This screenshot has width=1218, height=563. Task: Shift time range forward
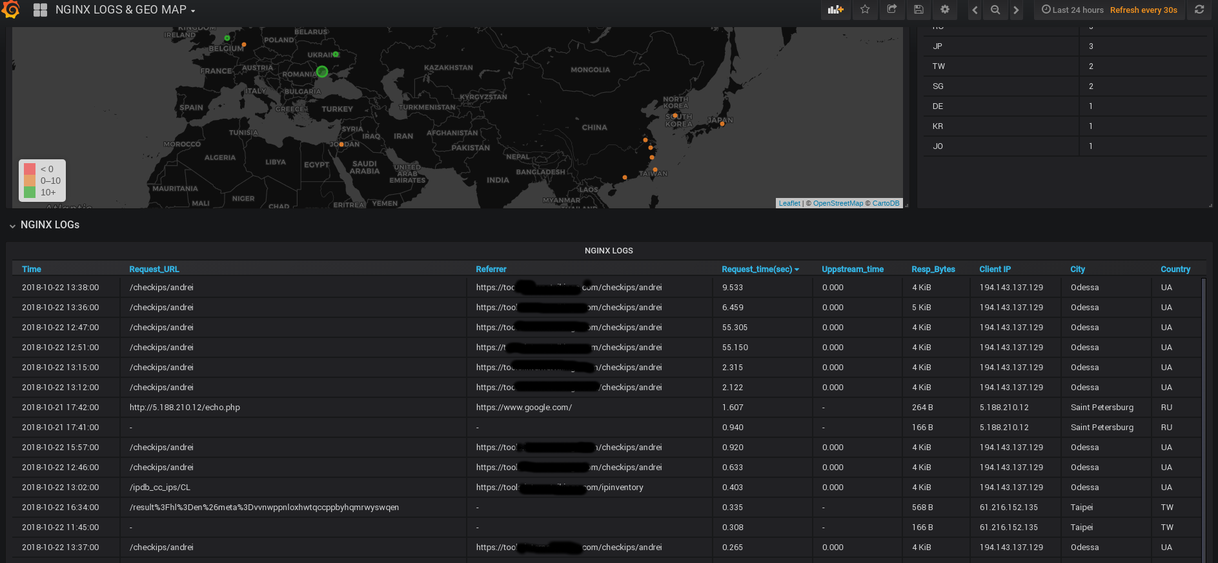point(1016,10)
